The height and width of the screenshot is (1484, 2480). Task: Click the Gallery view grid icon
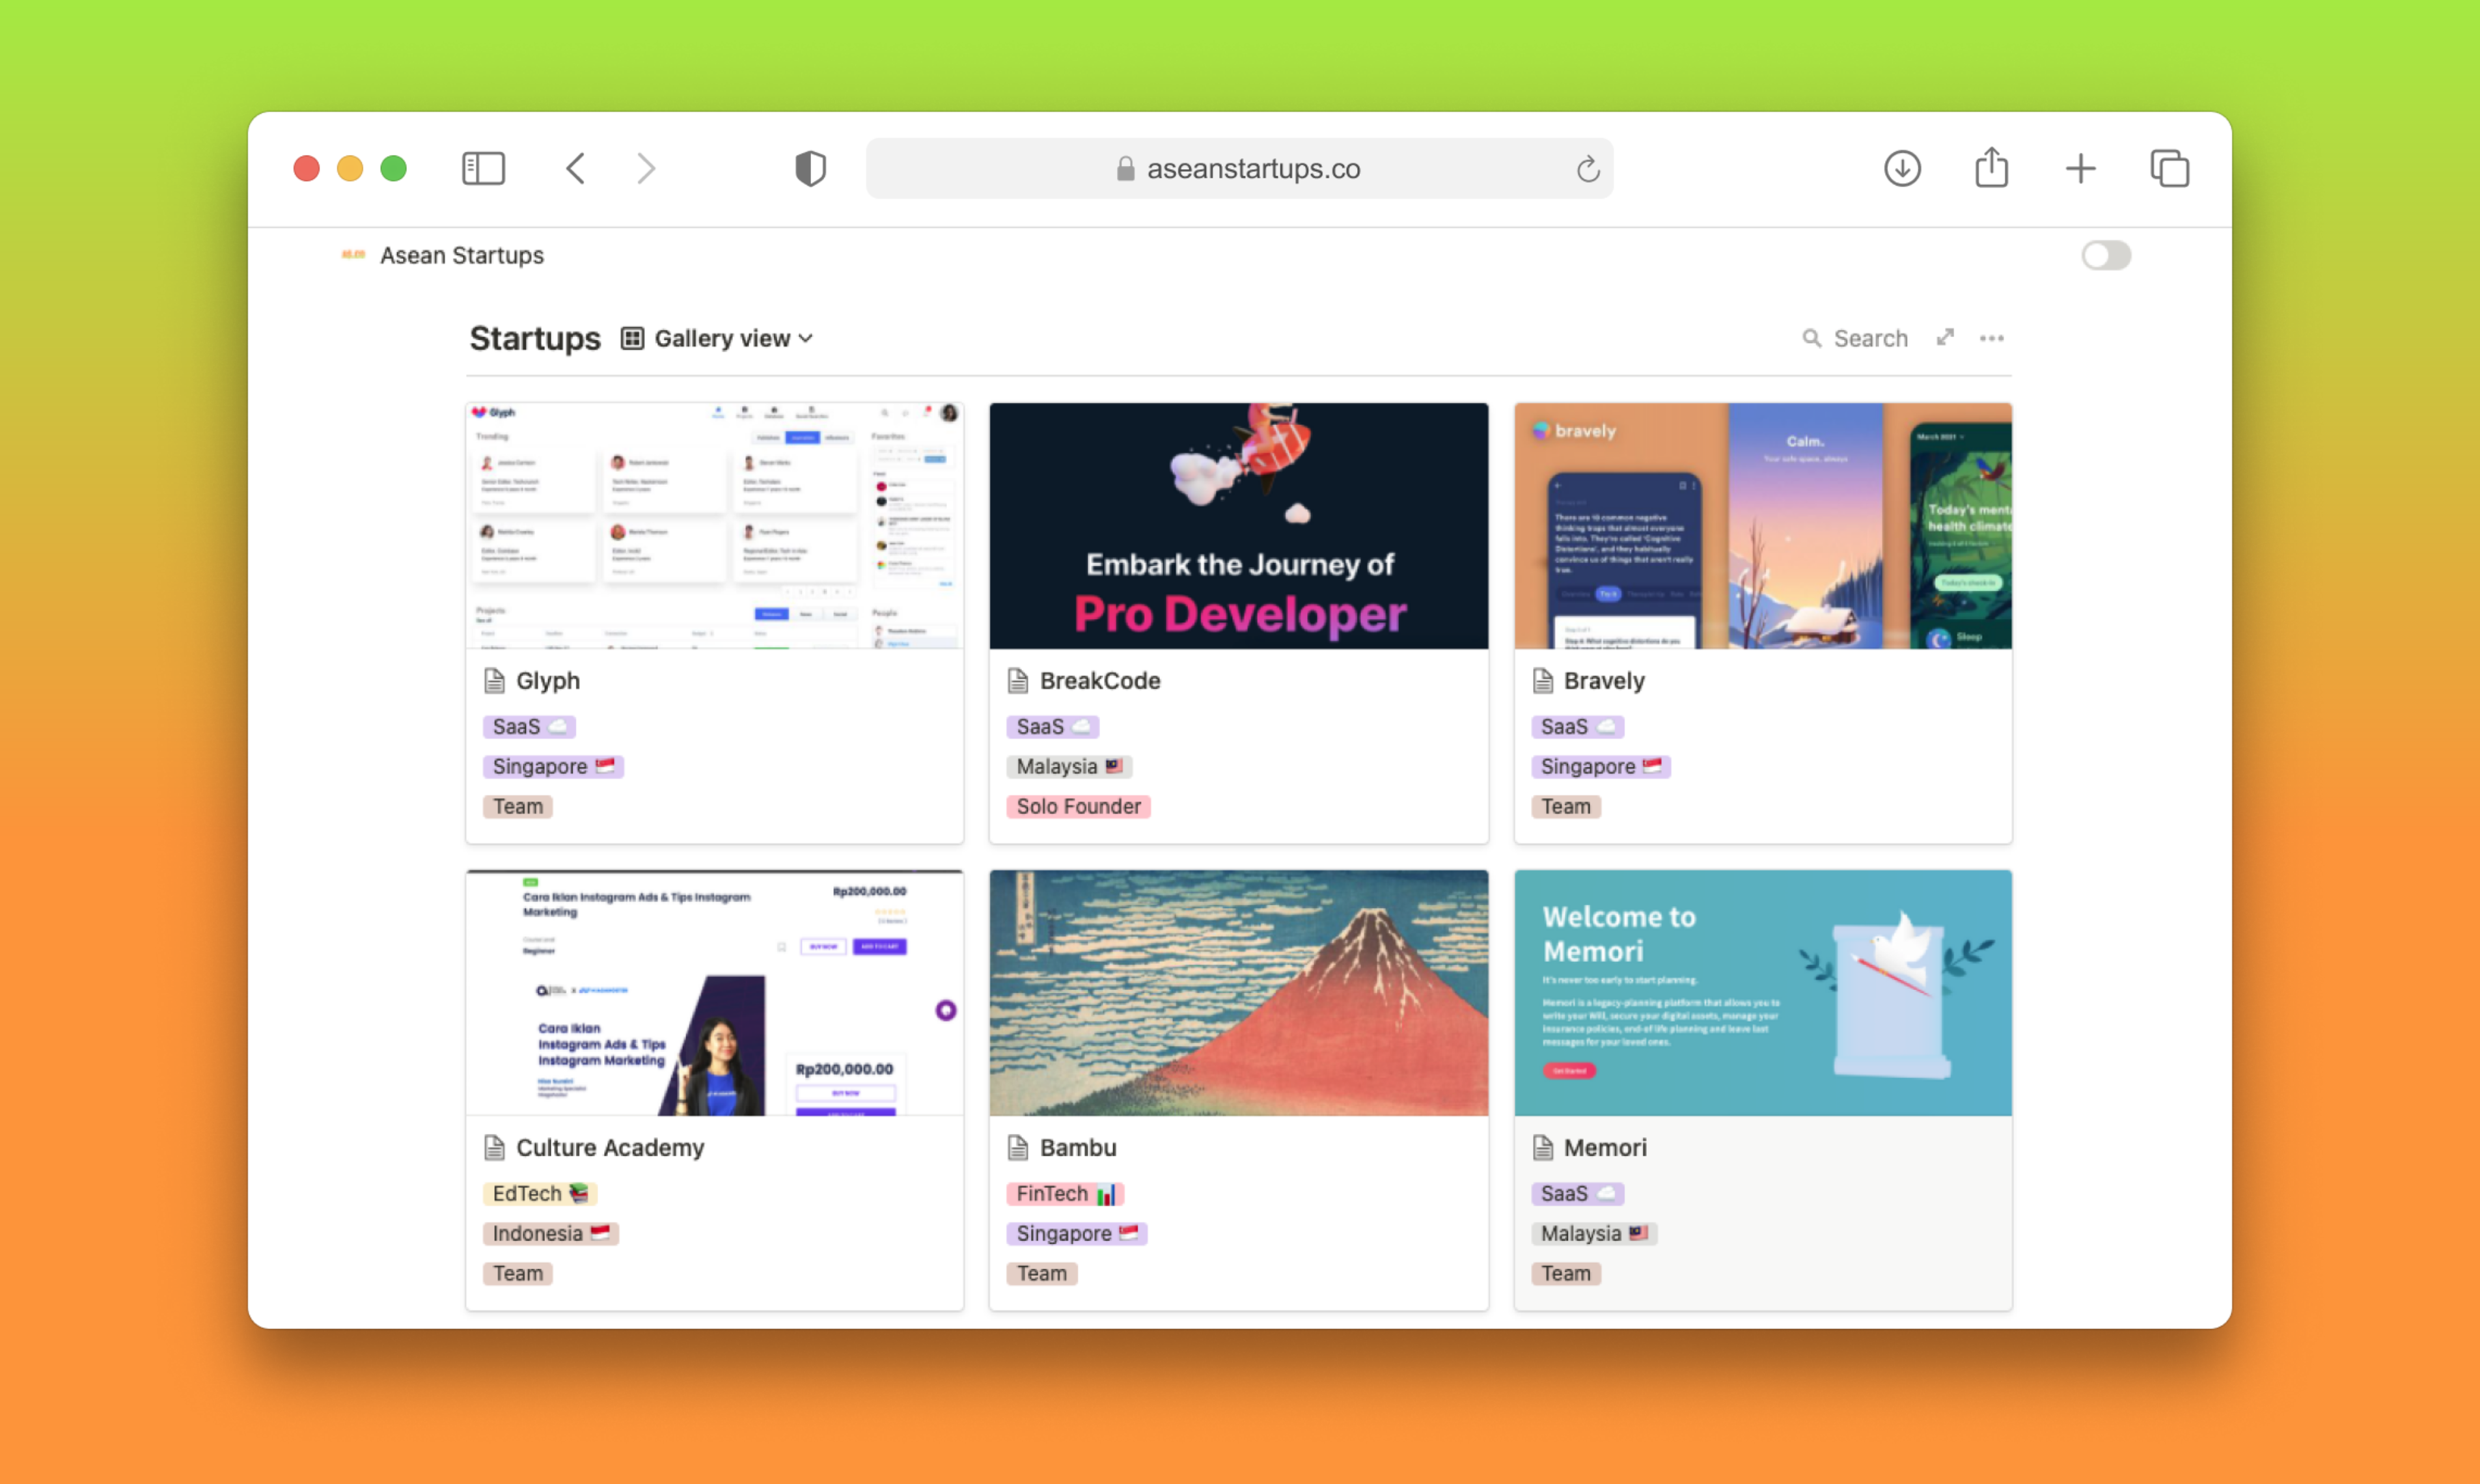[632, 338]
